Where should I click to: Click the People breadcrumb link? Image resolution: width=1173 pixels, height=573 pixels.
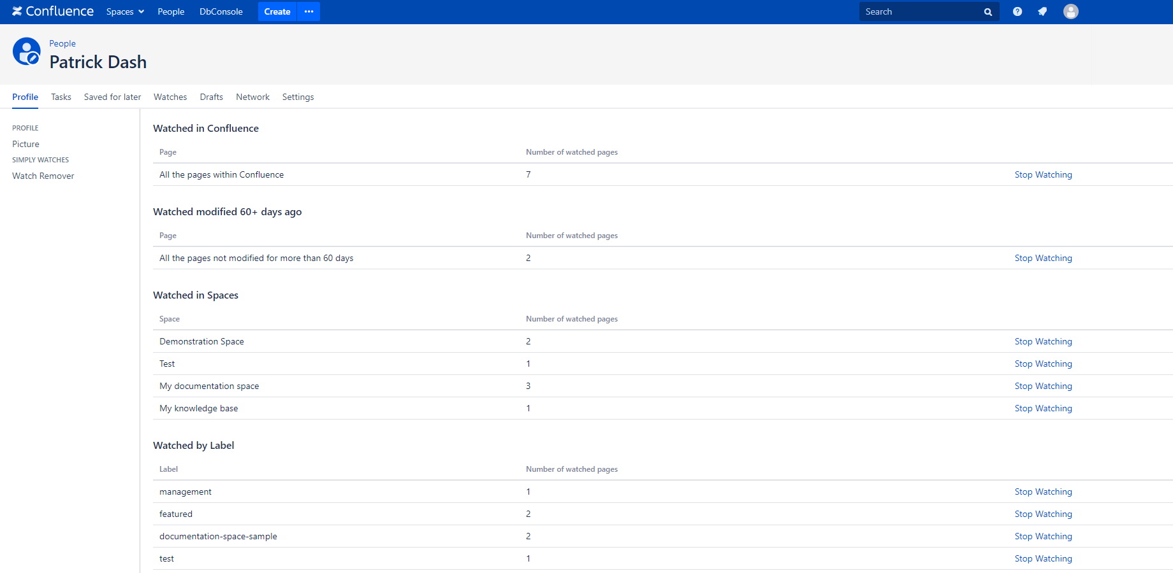(x=62, y=43)
